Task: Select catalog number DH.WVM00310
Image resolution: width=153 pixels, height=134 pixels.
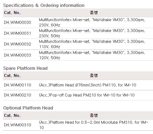Action: pyautogui.click(x=17, y=125)
